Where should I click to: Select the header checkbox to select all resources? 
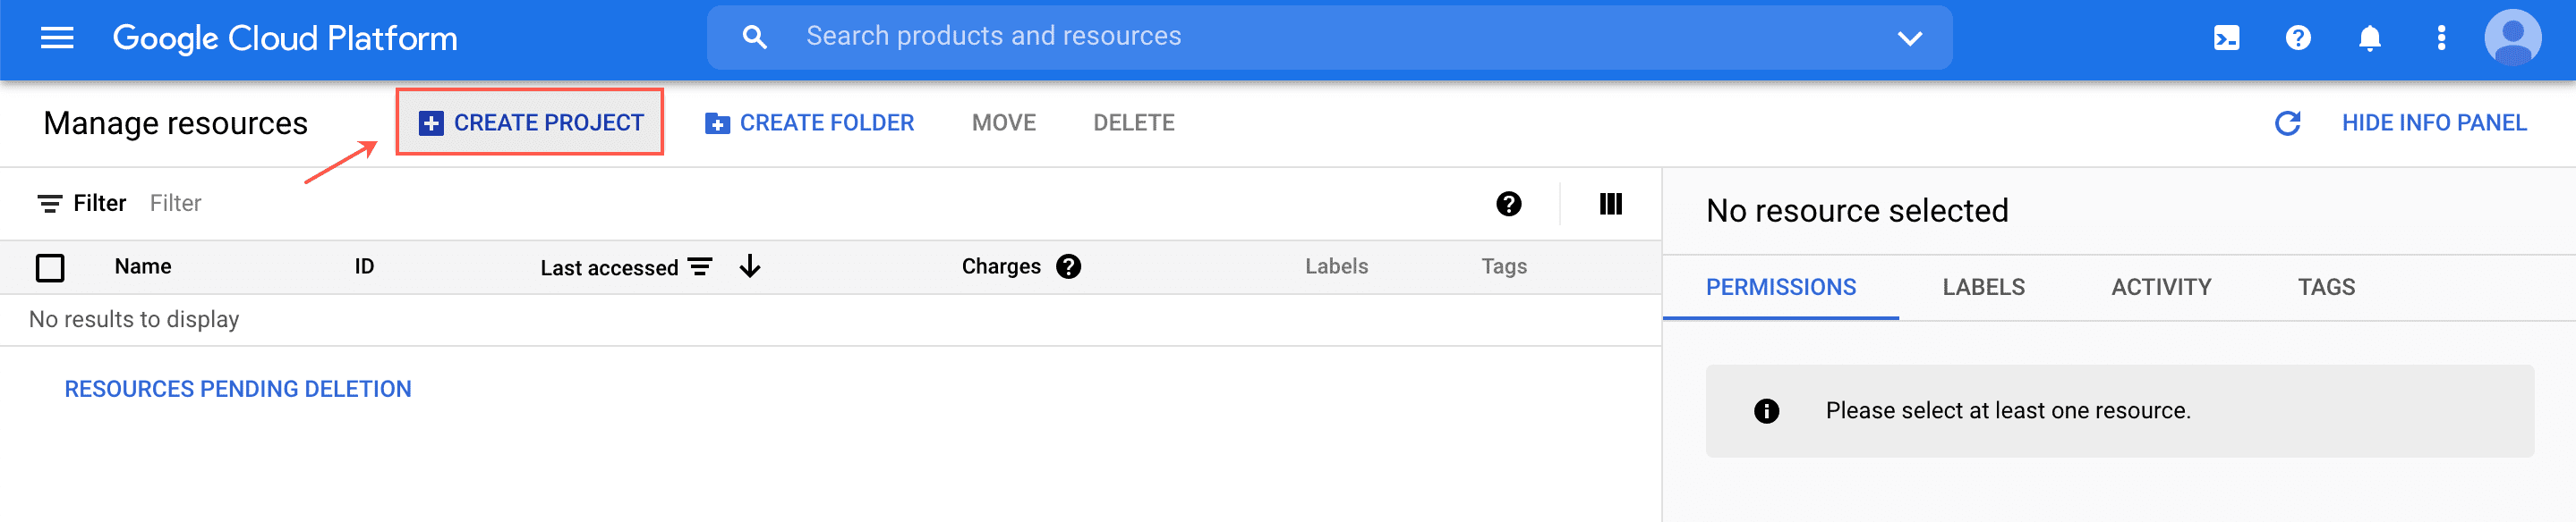50,267
